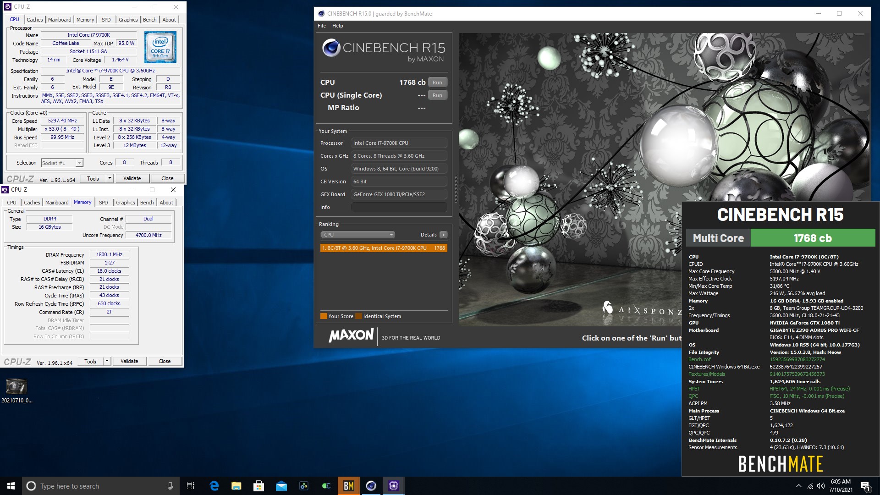Viewport: 880px width, 495px height.
Task: Switch to Memory tab in upper CPU-Z
Action: pos(85,20)
